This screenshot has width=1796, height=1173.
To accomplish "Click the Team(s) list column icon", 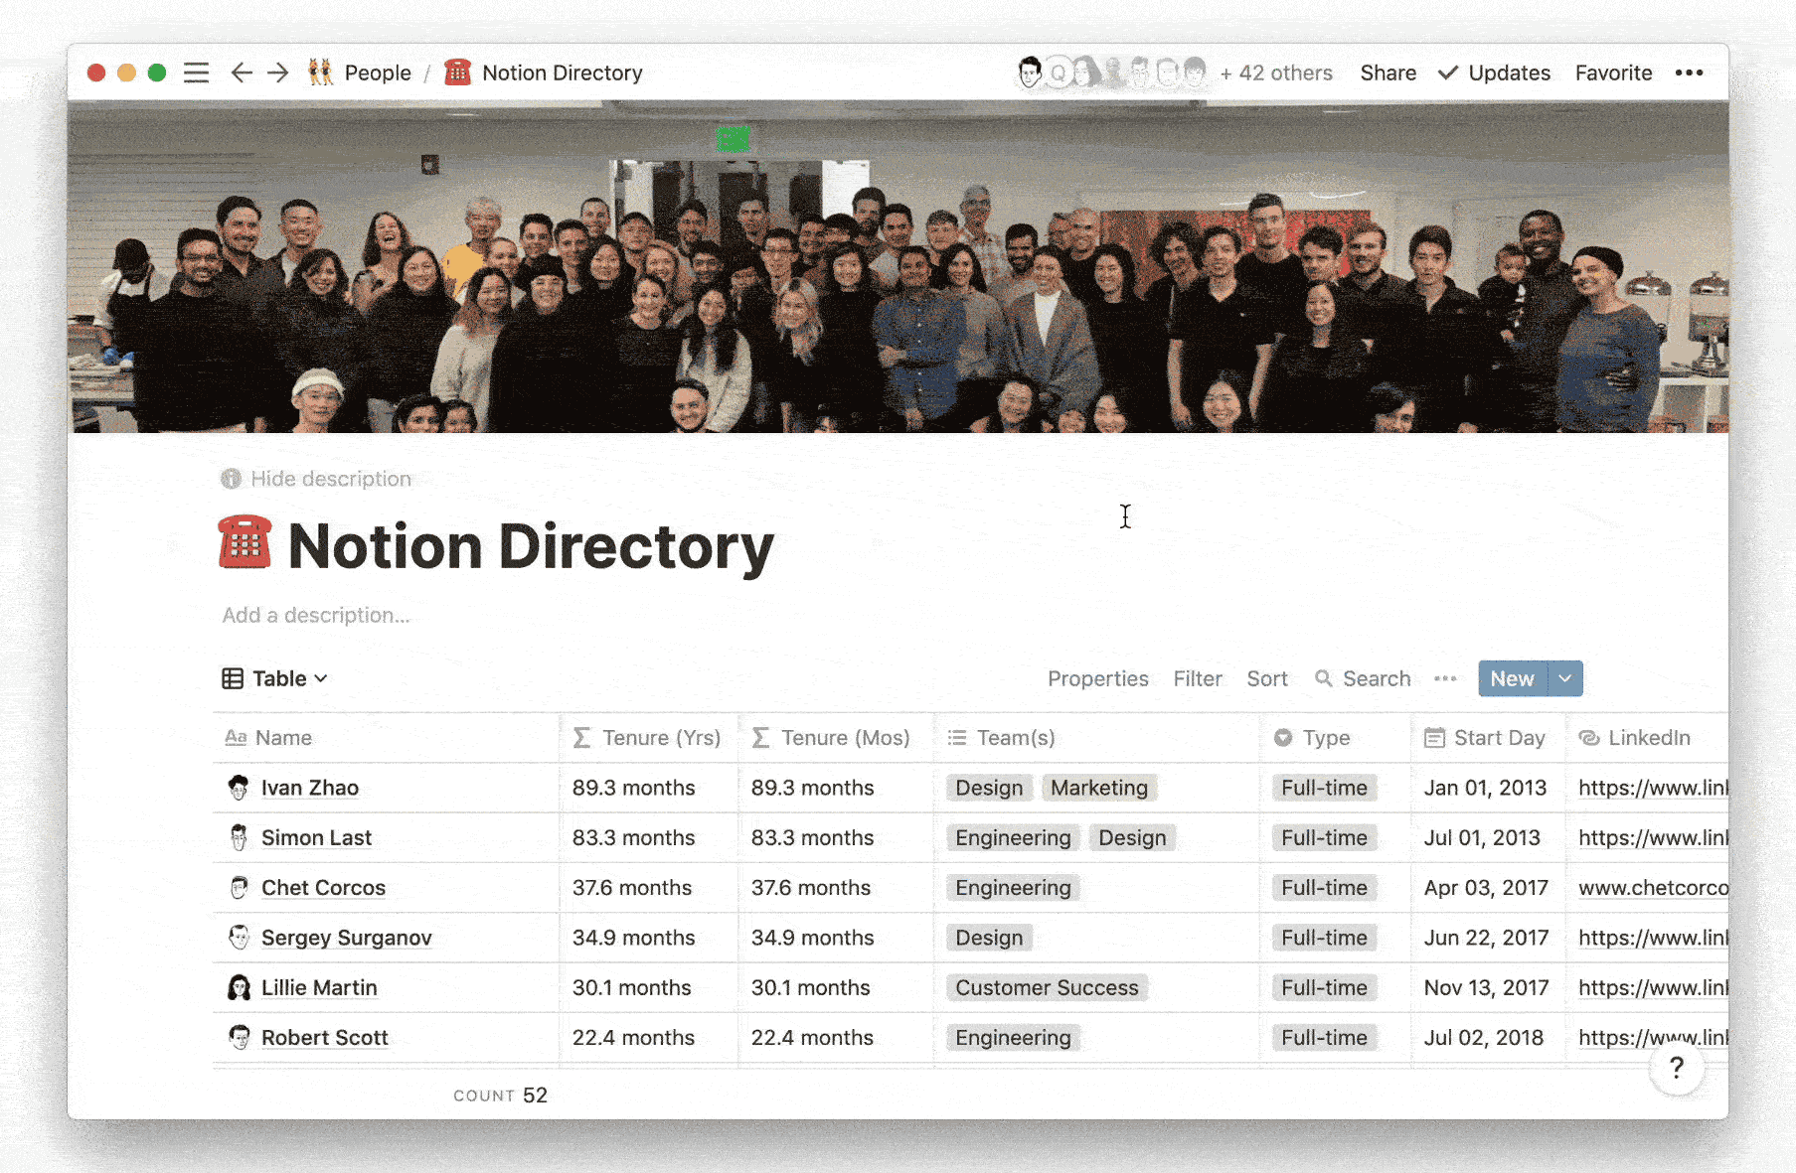I will (957, 738).
